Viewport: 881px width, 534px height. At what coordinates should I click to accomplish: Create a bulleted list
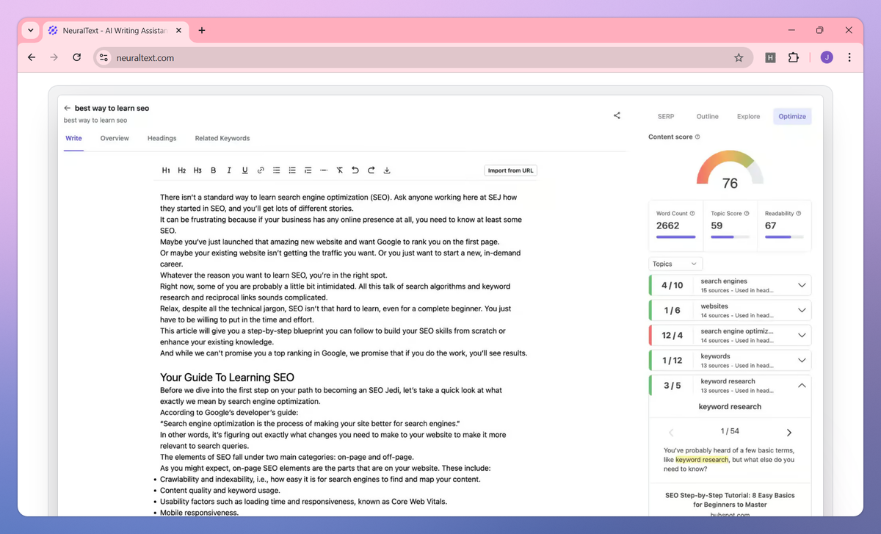[x=276, y=170]
